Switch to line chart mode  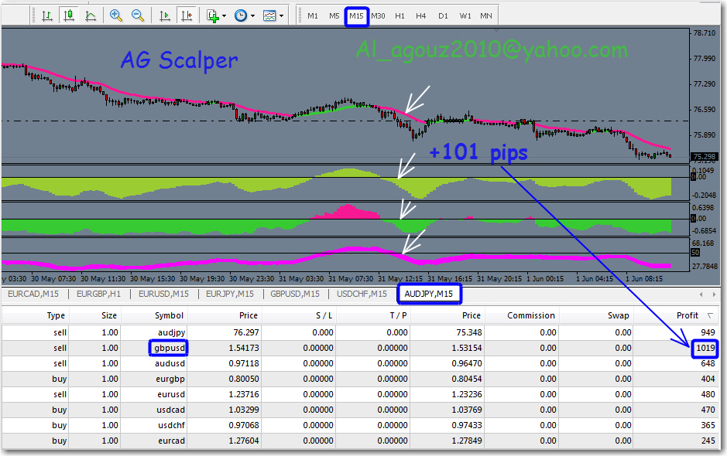[91, 15]
